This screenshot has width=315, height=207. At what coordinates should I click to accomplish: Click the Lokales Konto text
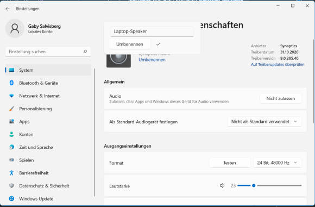(40, 32)
